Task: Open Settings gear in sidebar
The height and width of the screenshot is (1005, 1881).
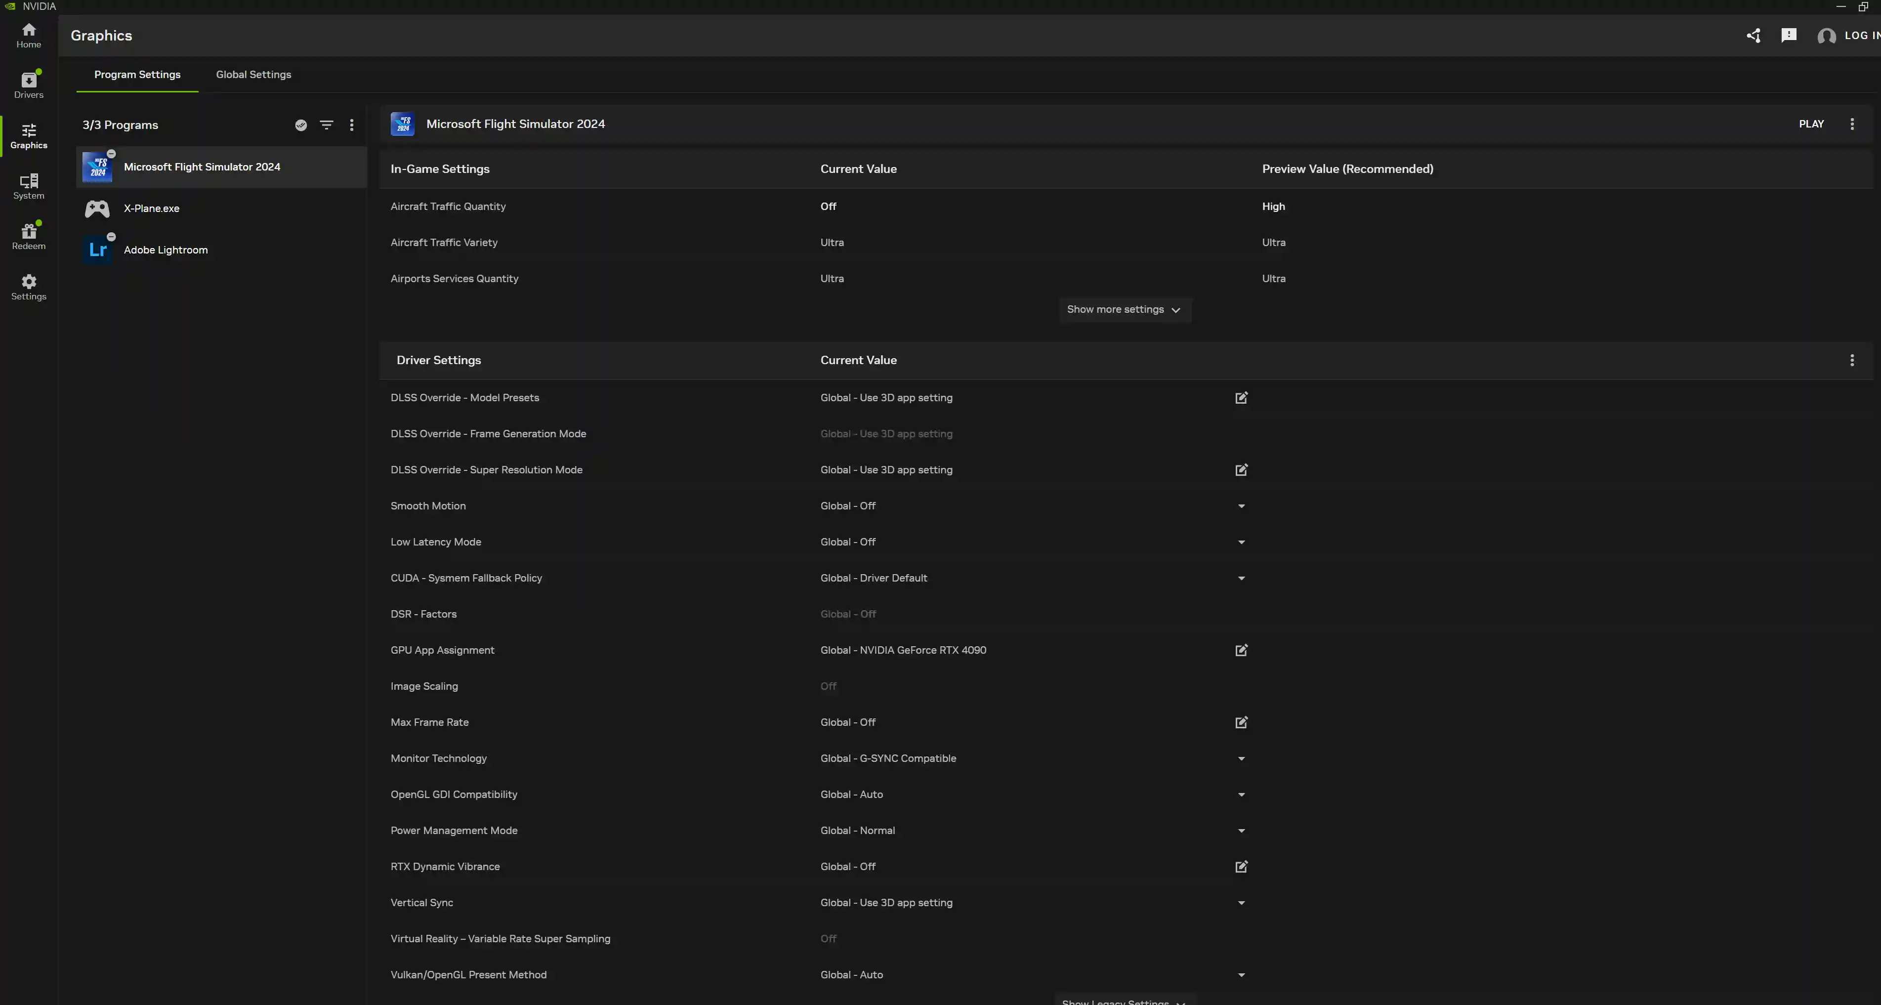Action: [29, 286]
